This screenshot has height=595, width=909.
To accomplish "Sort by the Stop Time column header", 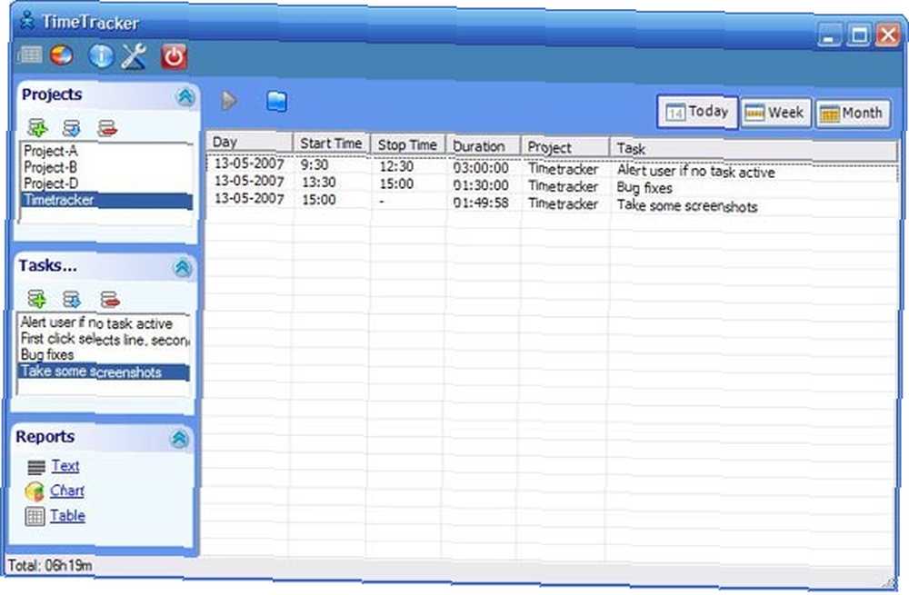I will [x=407, y=144].
